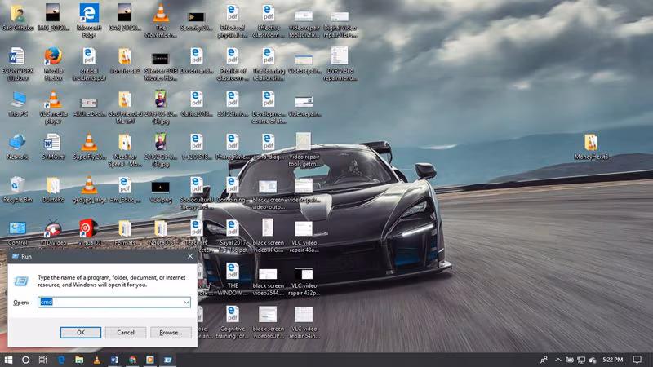Show hidden system tray icons
Image resolution: width=653 pixels, height=367 pixels.
(558, 360)
